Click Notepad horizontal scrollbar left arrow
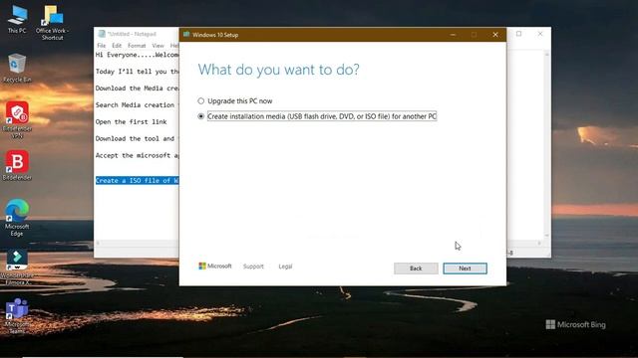Screen dimensions: 638x358 pyautogui.click(x=98, y=243)
